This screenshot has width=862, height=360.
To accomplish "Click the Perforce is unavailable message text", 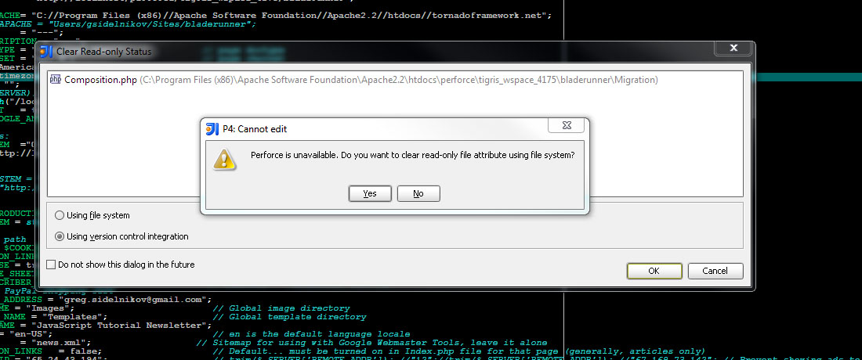I will [x=413, y=155].
